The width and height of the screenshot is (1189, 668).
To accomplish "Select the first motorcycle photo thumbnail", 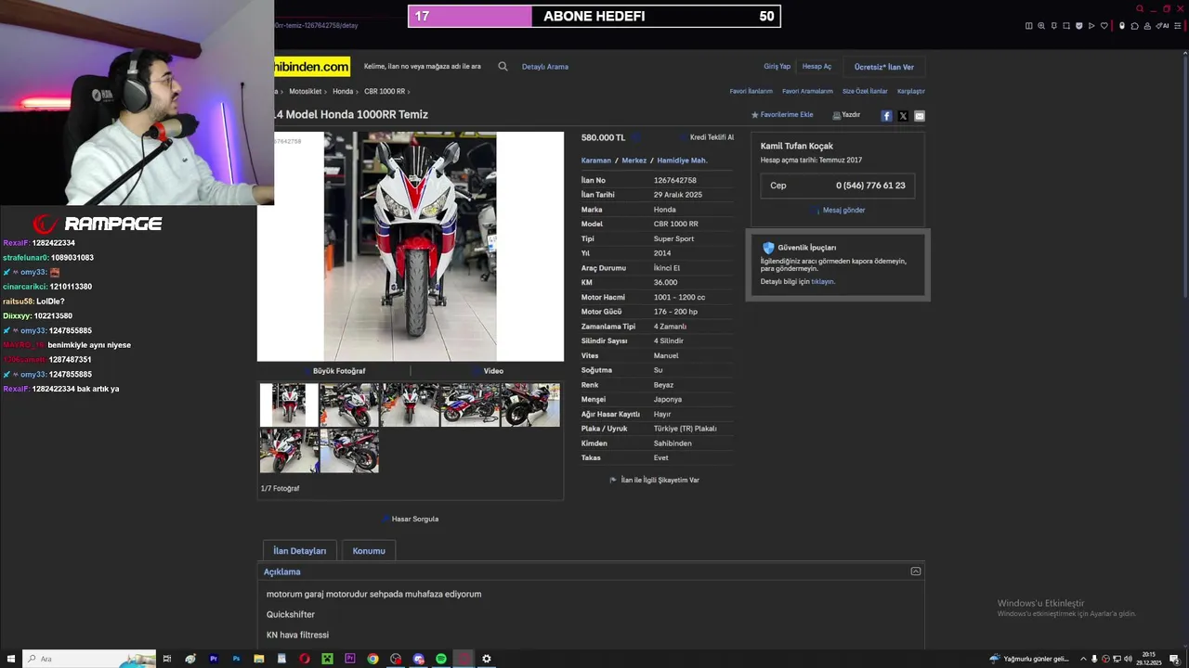I will [x=289, y=405].
